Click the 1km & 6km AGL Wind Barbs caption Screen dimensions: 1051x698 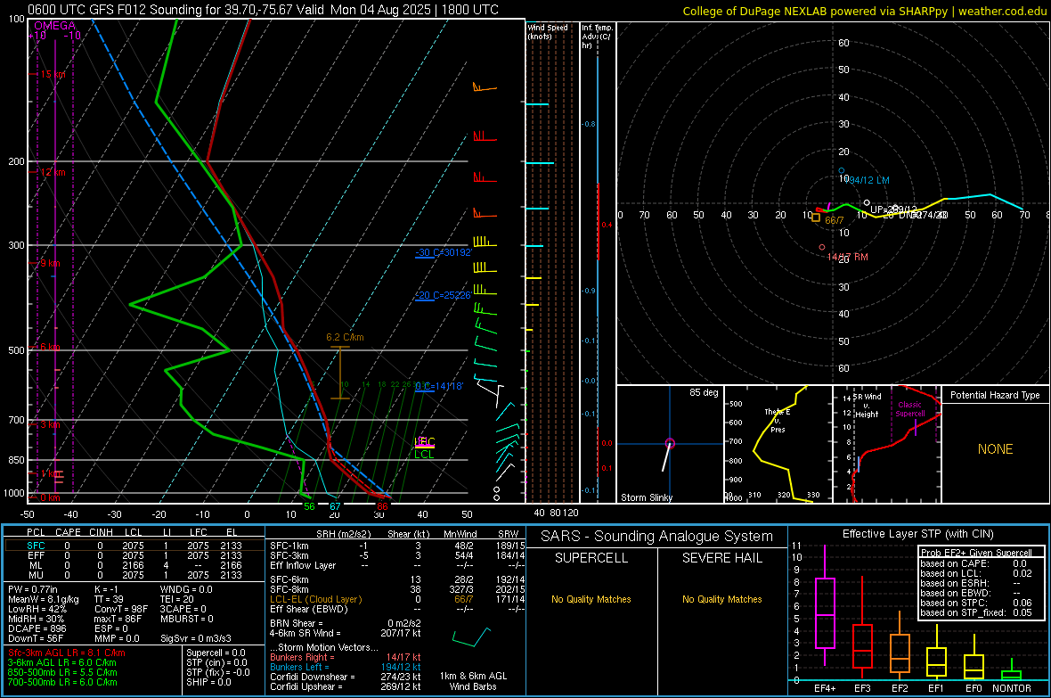[x=473, y=681]
